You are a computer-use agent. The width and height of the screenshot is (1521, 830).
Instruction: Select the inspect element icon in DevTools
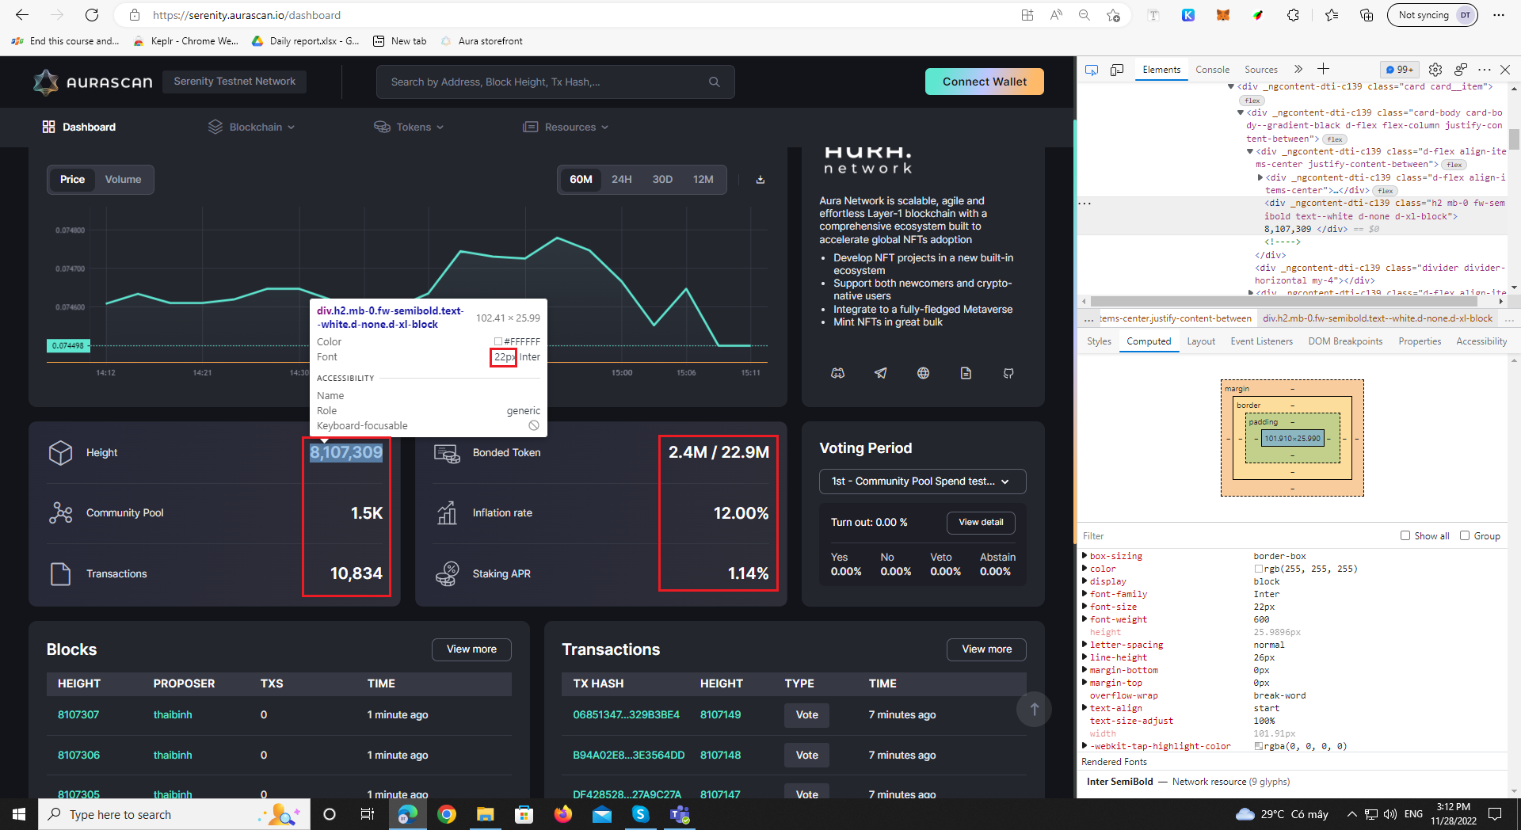coord(1092,70)
